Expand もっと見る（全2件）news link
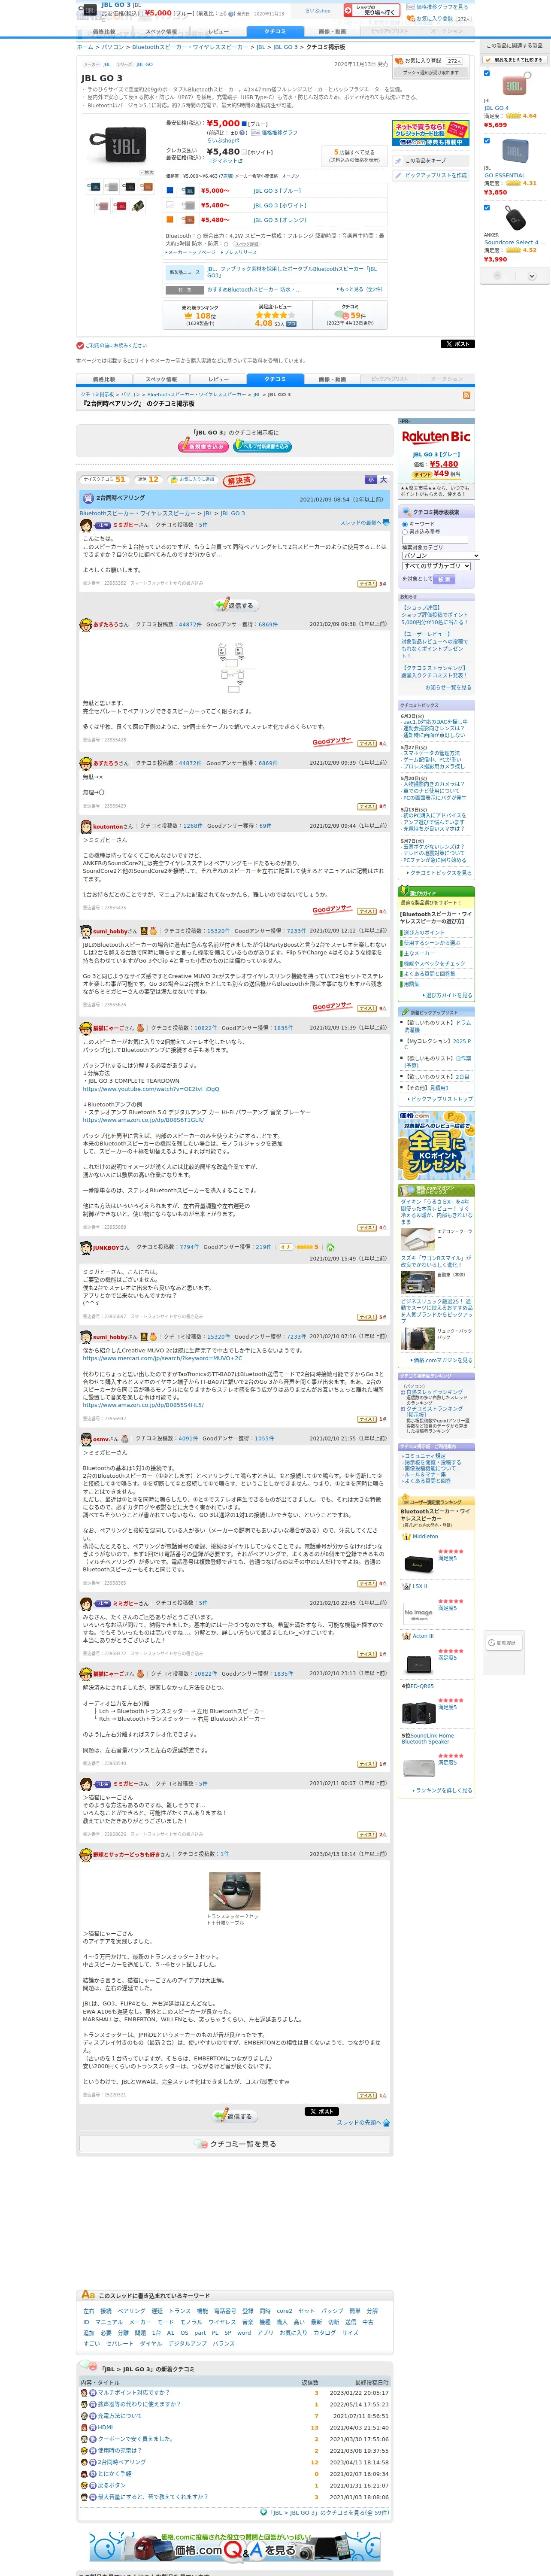The height and width of the screenshot is (2576, 551). click(359, 289)
